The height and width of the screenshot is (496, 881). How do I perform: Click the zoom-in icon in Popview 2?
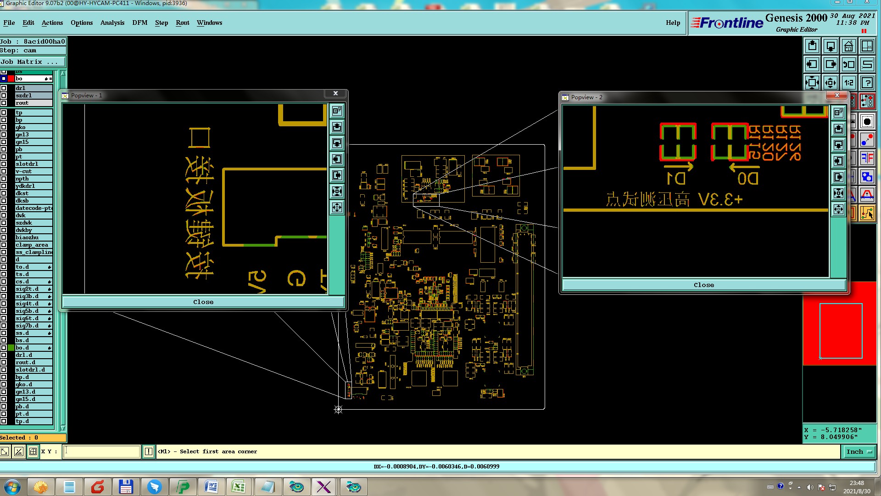click(x=838, y=193)
